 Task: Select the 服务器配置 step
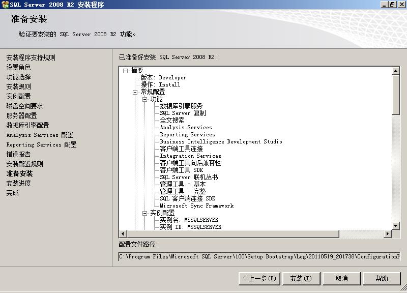(21, 115)
